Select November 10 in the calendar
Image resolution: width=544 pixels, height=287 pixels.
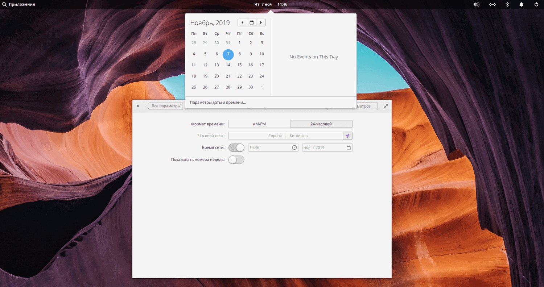tap(262, 54)
